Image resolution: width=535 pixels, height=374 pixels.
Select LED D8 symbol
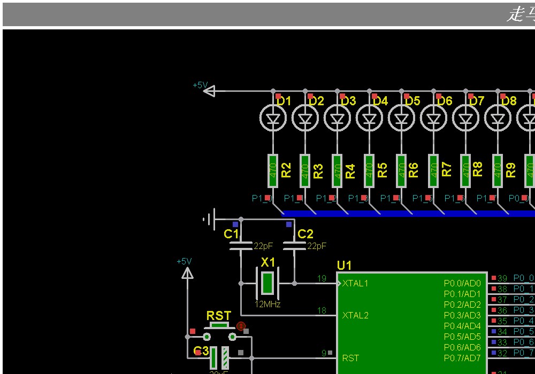(x=498, y=118)
